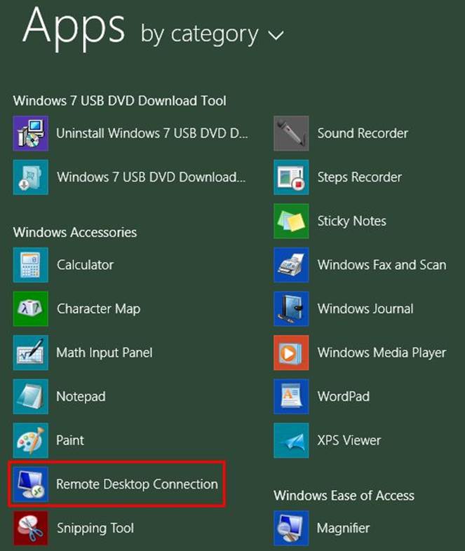Launch Math Input Panel icon
Screen dimensions: 465x551
(x=31, y=353)
